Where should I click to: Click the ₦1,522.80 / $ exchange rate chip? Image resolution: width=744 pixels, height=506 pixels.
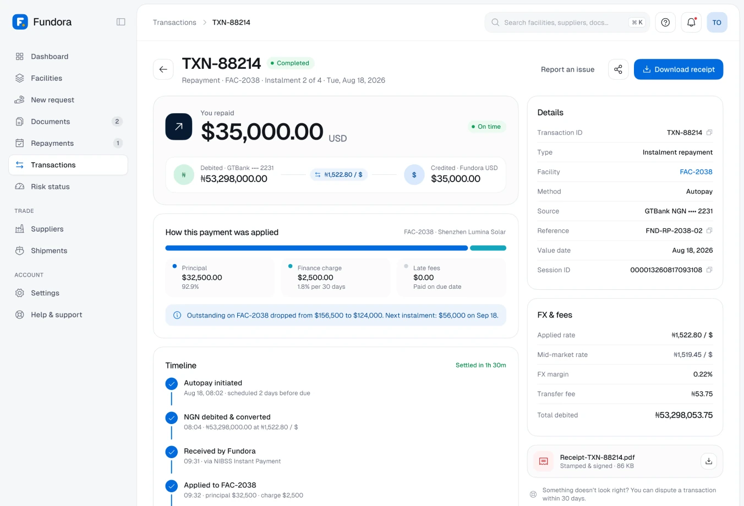pyautogui.click(x=339, y=175)
